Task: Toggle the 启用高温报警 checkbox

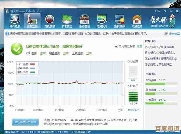Action: click(x=116, y=47)
